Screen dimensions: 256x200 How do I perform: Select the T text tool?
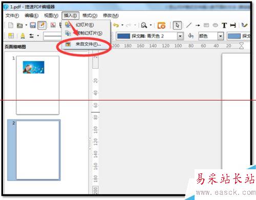(224, 26)
